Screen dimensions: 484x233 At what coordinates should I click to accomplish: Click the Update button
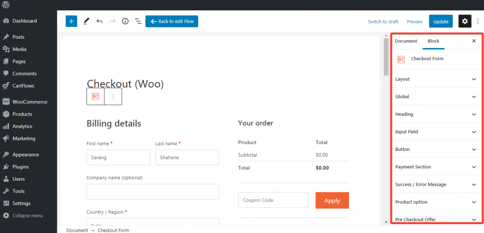coord(441,21)
